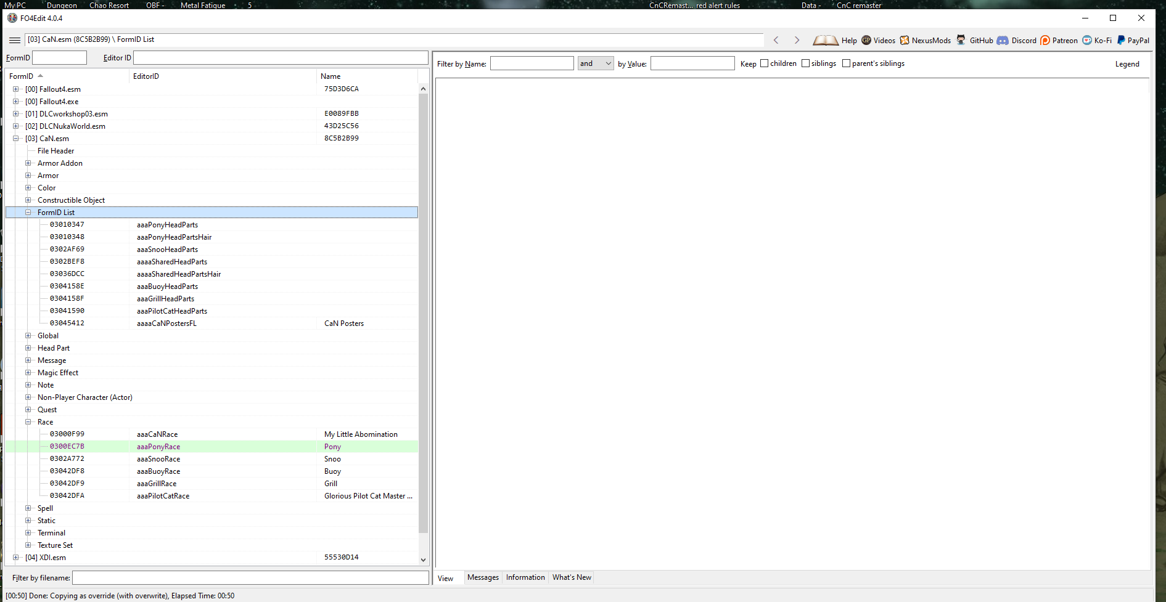Expand the Non-Player Character (Actor) group
The image size is (1166, 602).
[x=28, y=397]
